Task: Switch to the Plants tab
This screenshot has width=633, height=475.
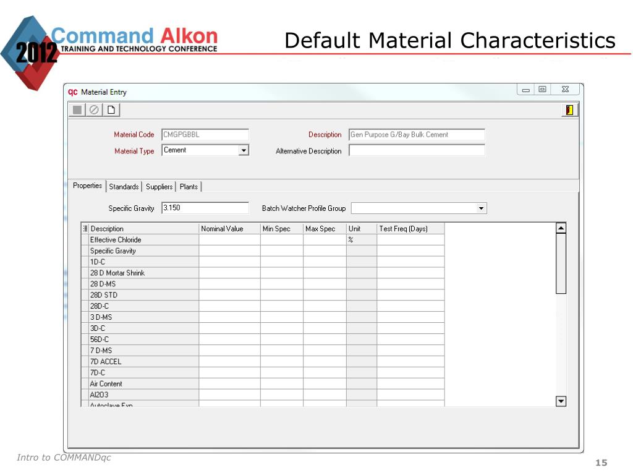Action: click(189, 187)
